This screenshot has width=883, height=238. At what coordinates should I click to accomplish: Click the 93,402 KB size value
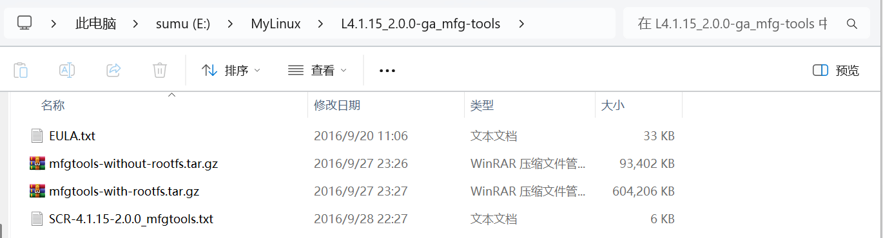(x=647, y=163)
